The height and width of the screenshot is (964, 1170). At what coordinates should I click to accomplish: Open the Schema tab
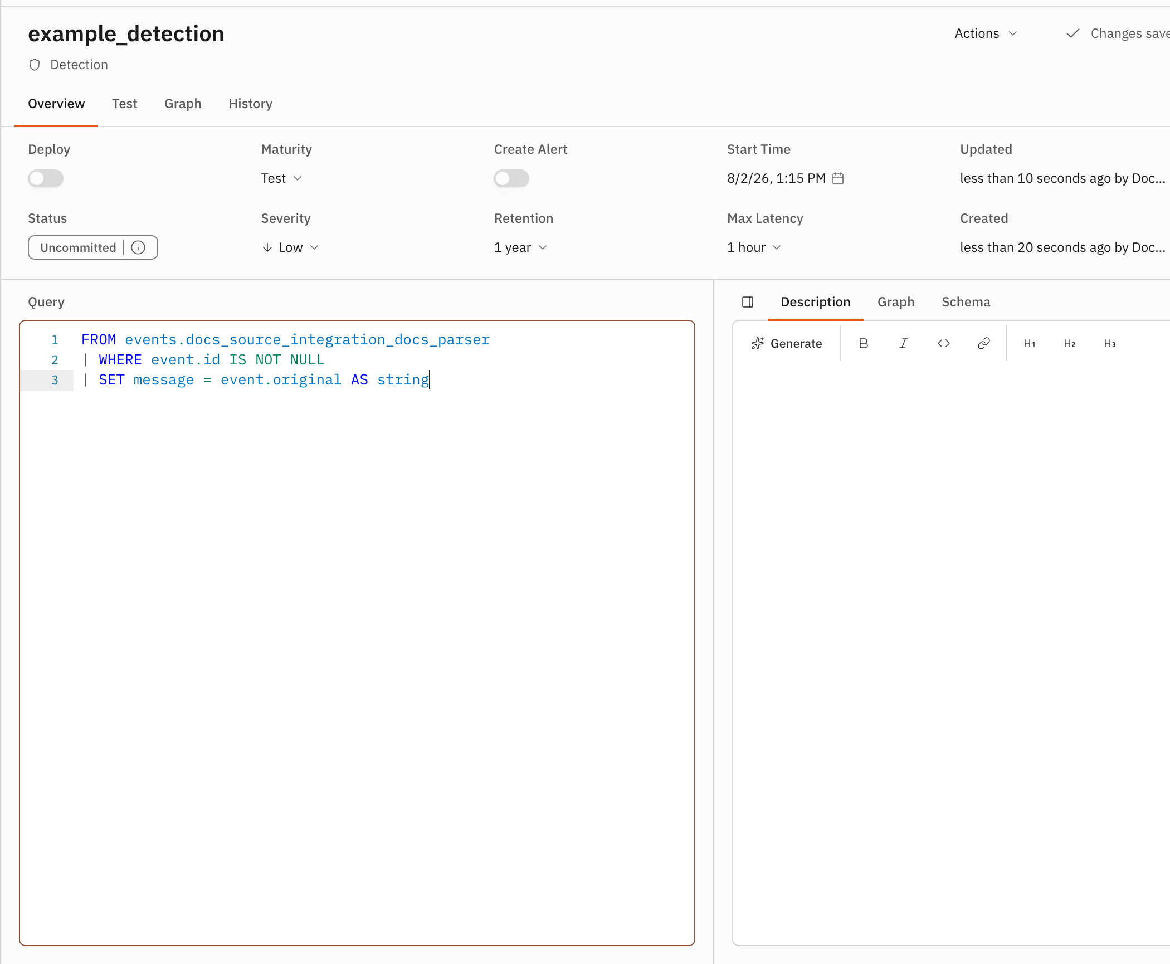pos(966,302)
